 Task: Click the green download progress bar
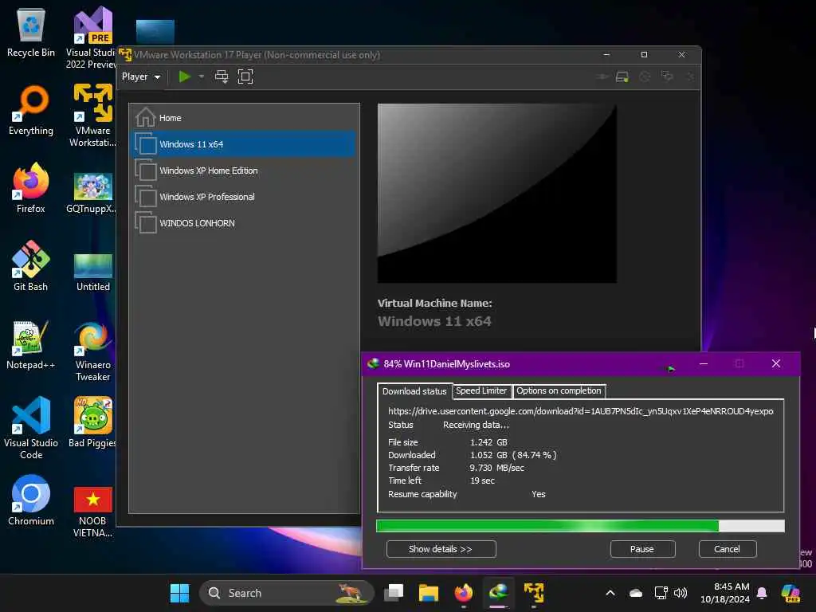[580, 526]
